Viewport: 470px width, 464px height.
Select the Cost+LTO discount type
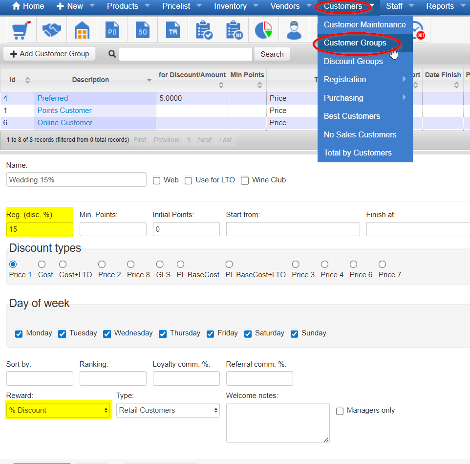63,264
